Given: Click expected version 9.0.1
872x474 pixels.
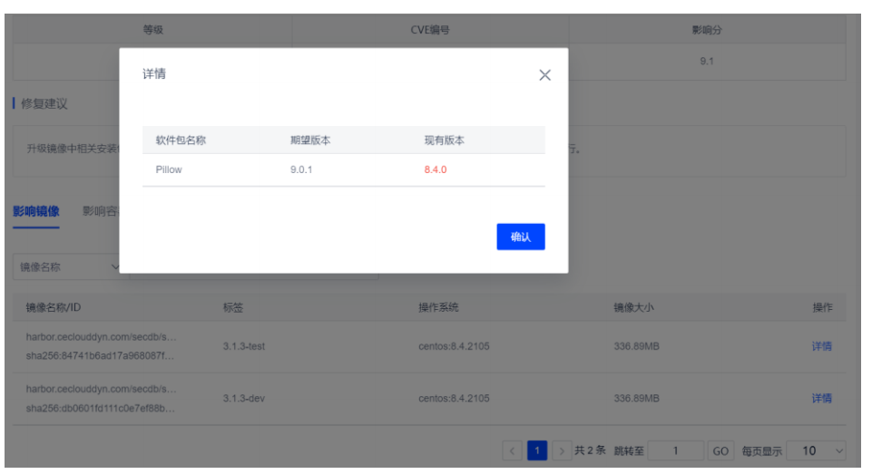Looking at the screenshot, I should pyautogui.click(x=301, y=169).
